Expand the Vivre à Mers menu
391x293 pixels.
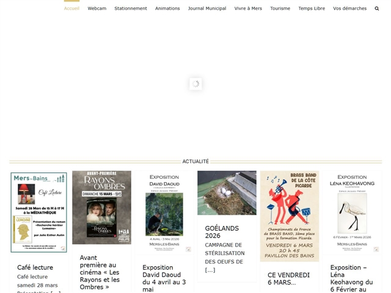248,9
